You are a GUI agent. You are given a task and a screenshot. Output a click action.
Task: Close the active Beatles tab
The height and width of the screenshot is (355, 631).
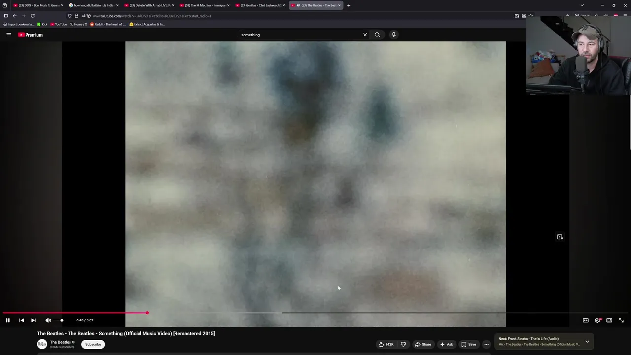click(339, 5)
